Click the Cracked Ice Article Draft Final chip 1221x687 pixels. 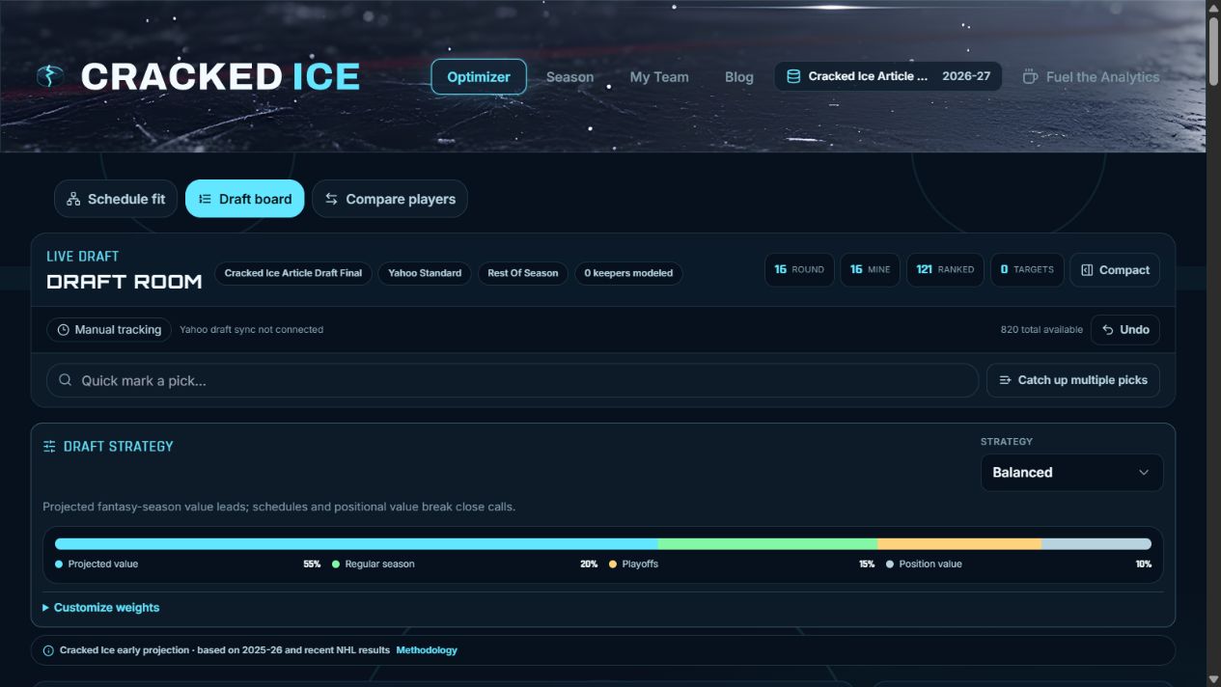[292, 273]
